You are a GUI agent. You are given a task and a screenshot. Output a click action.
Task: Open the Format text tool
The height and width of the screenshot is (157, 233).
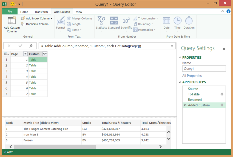pos(61,24)
